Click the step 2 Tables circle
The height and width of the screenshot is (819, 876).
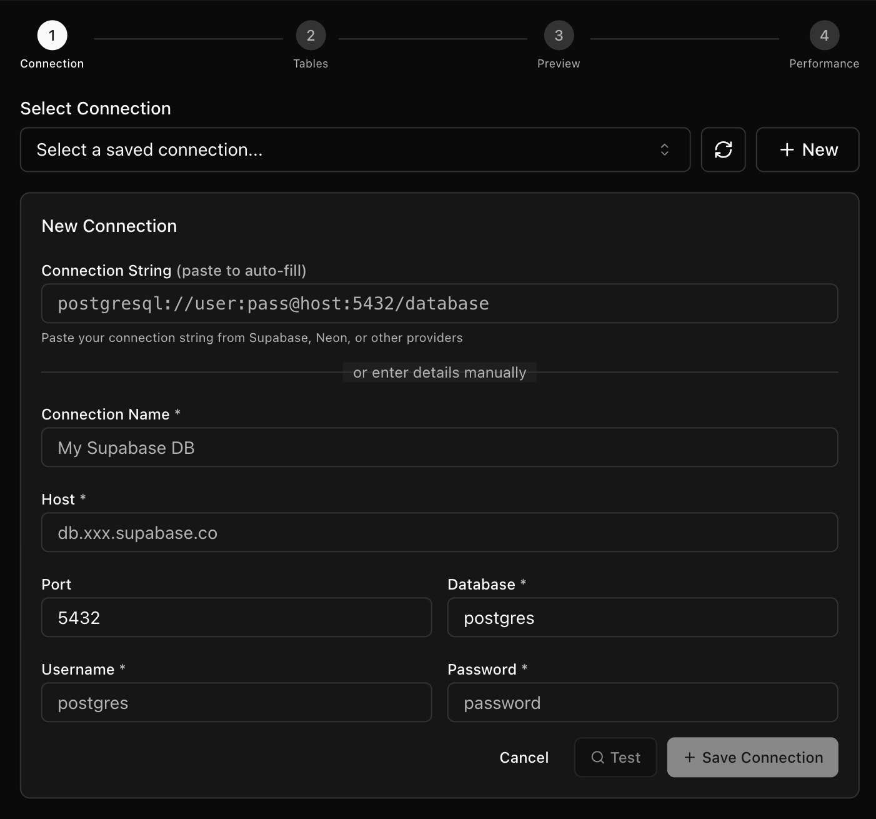click(x=311, y=36)
